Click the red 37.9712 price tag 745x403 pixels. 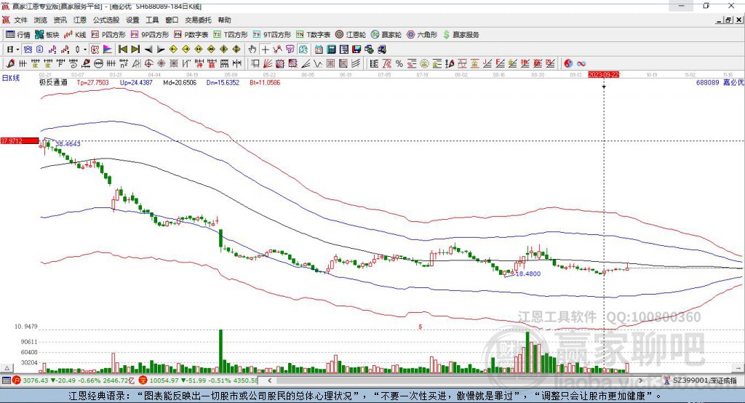tap(20, 140)
